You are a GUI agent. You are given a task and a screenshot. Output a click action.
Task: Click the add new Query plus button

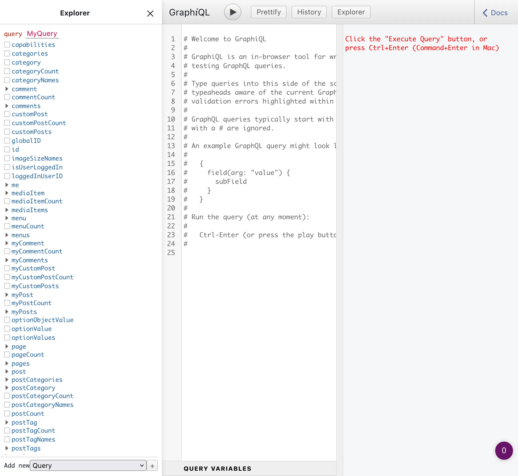153,466
